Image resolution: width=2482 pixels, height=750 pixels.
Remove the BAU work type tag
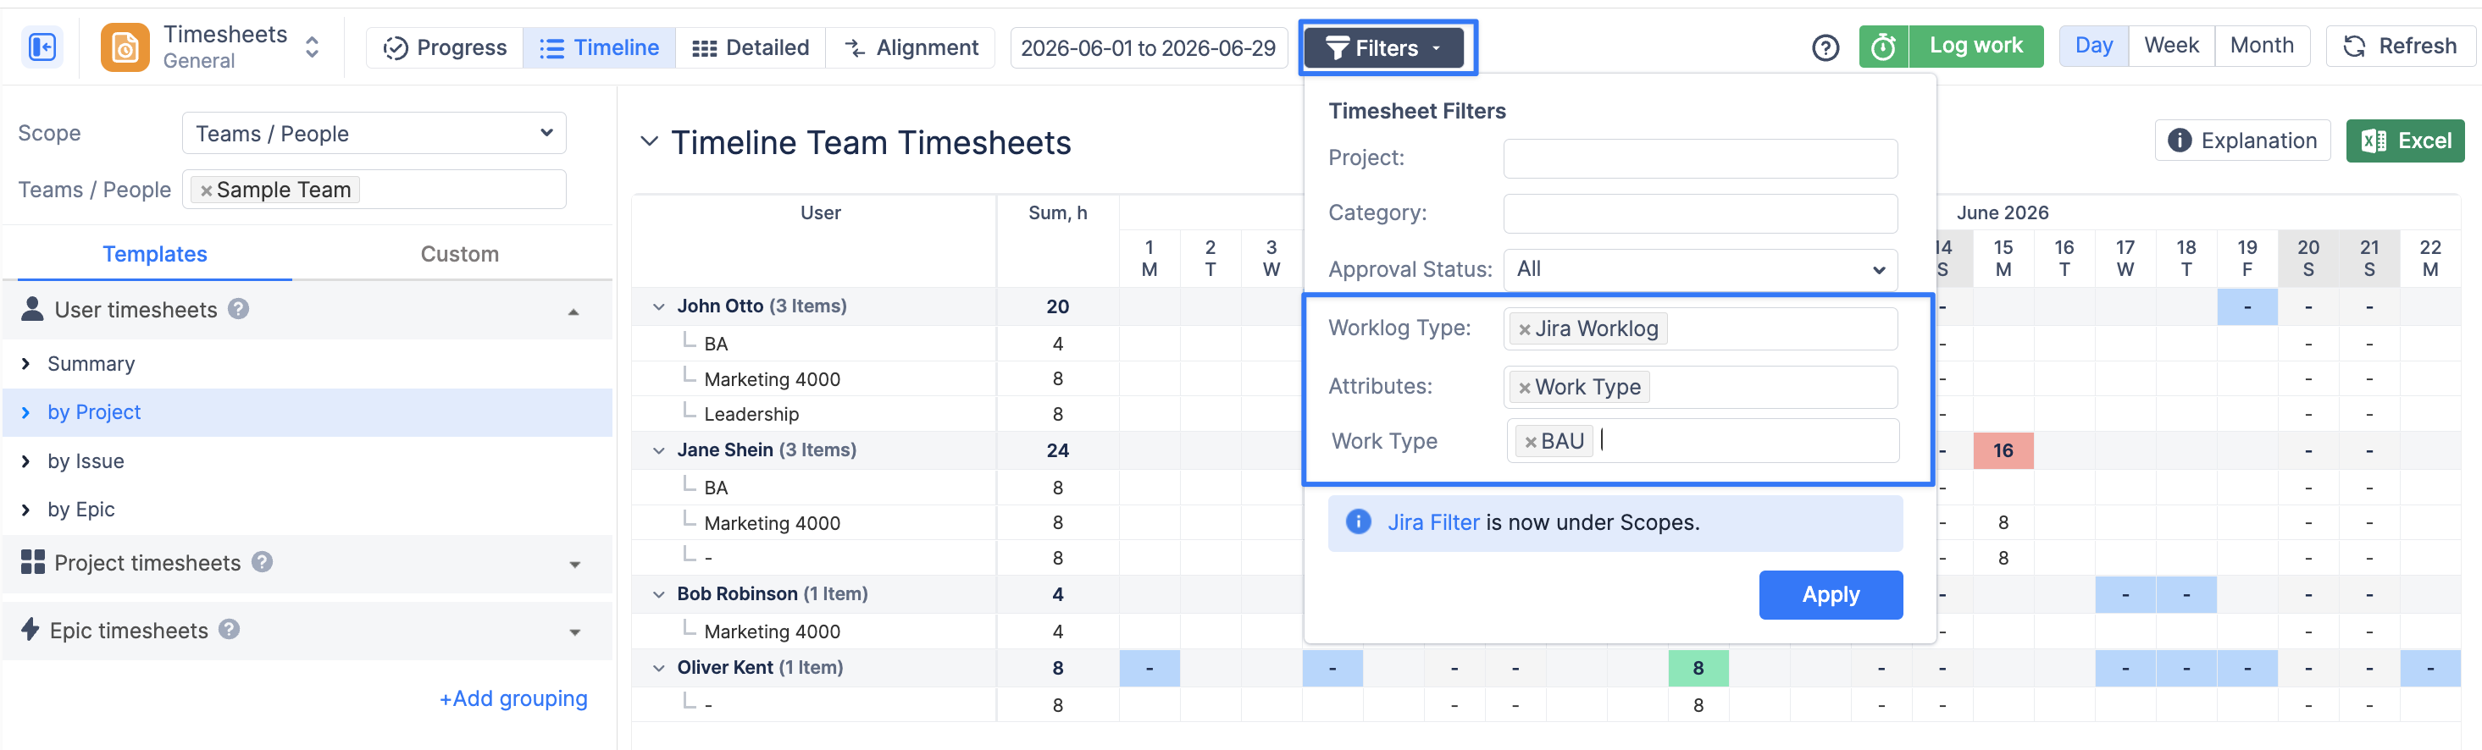[1530, 442]
